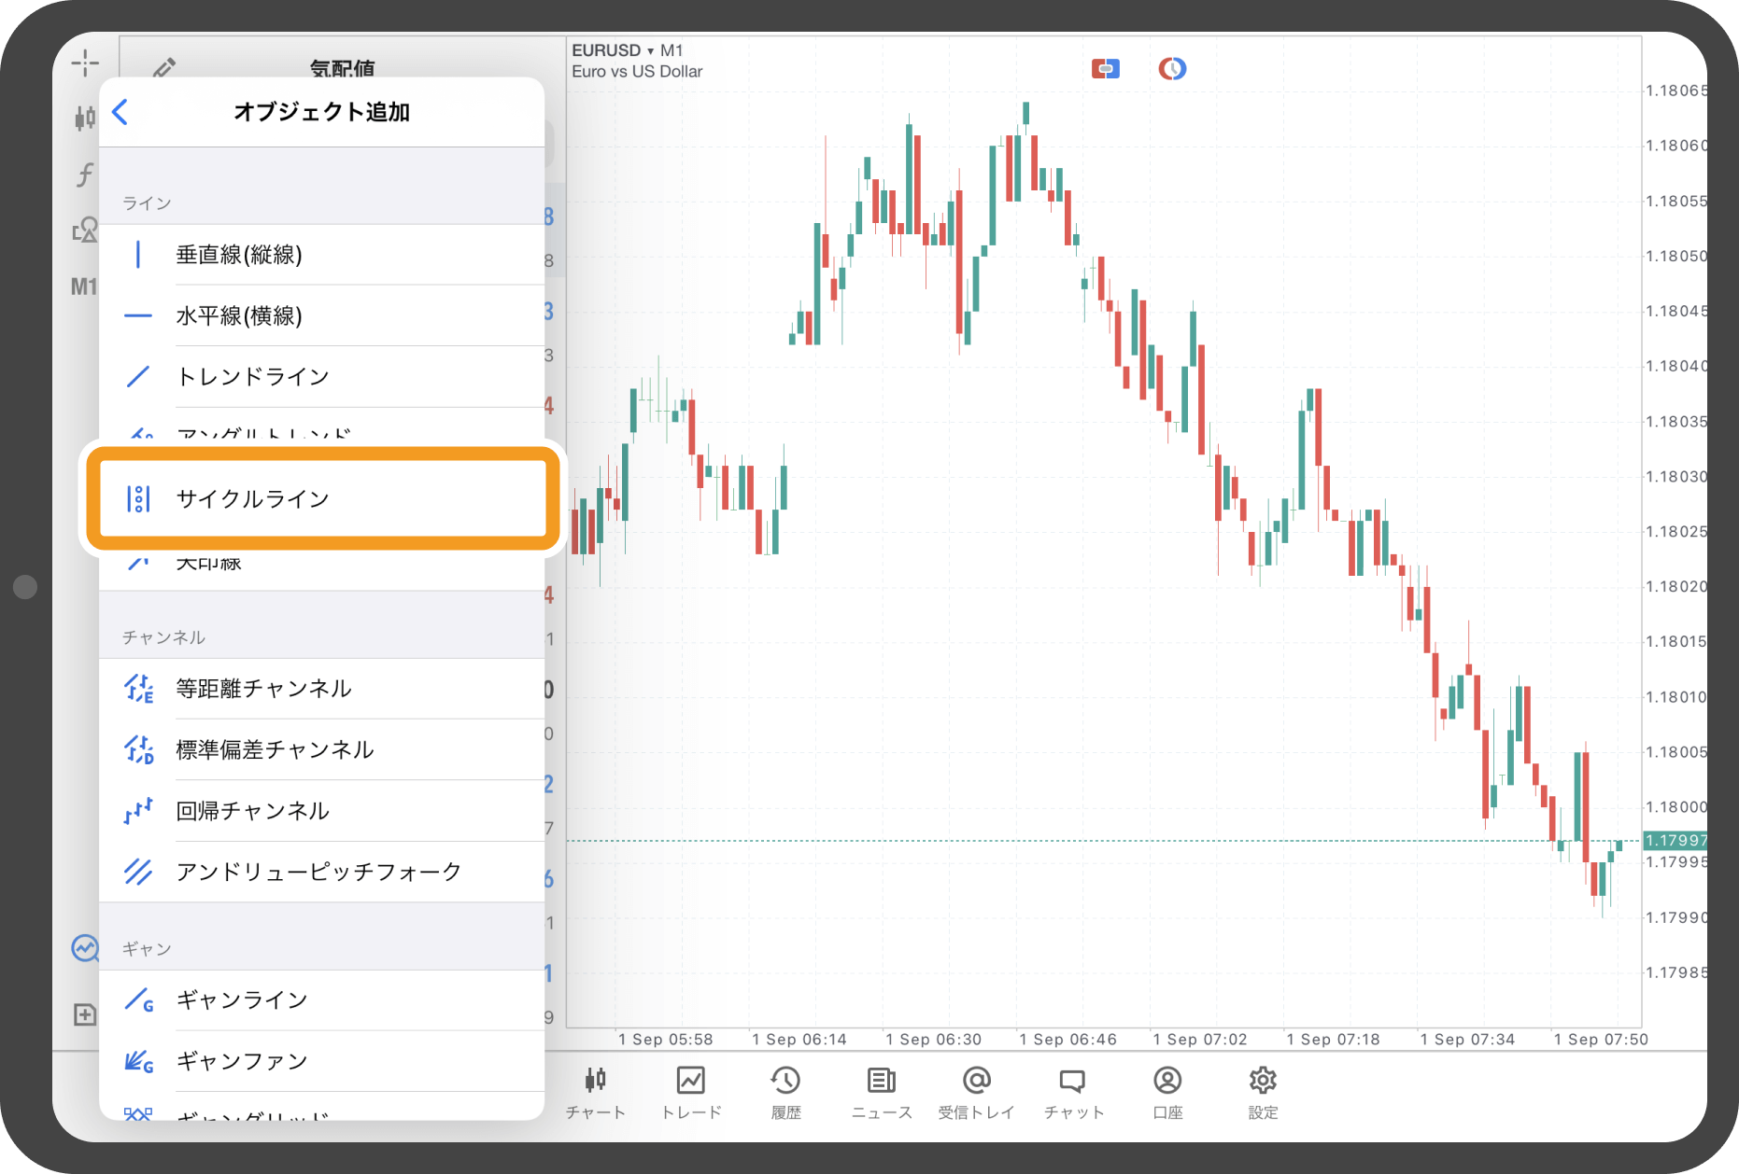
Task: Click the Andrews pitchfork icon
Action: coord(138,872)
